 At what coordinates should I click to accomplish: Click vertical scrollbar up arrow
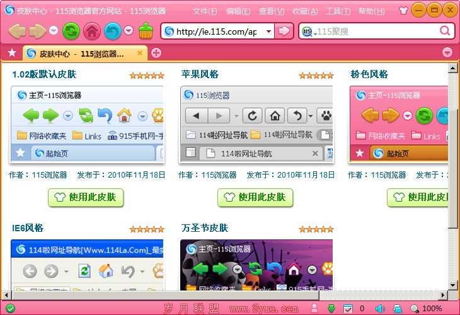pos(452,68)
